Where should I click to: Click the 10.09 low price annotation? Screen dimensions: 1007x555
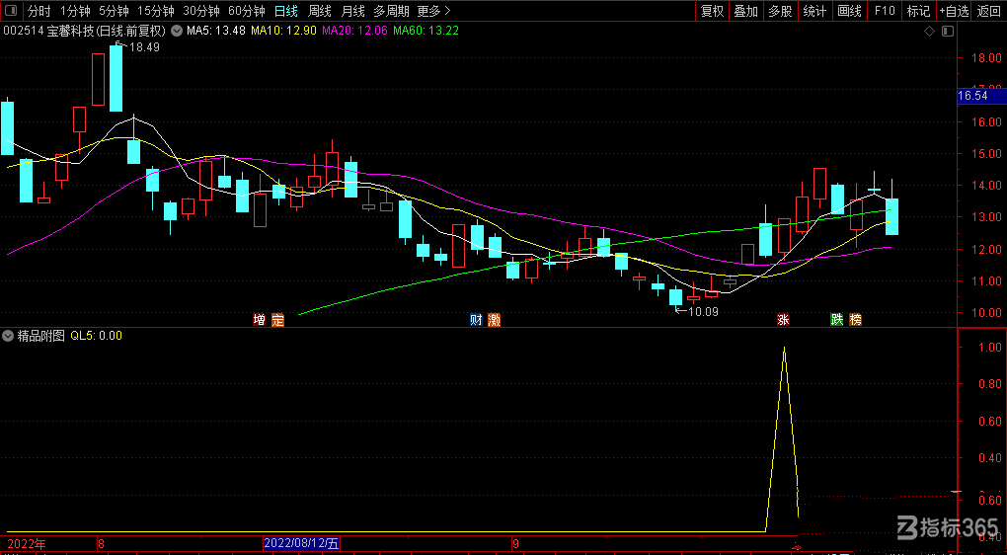coord(703,311)
